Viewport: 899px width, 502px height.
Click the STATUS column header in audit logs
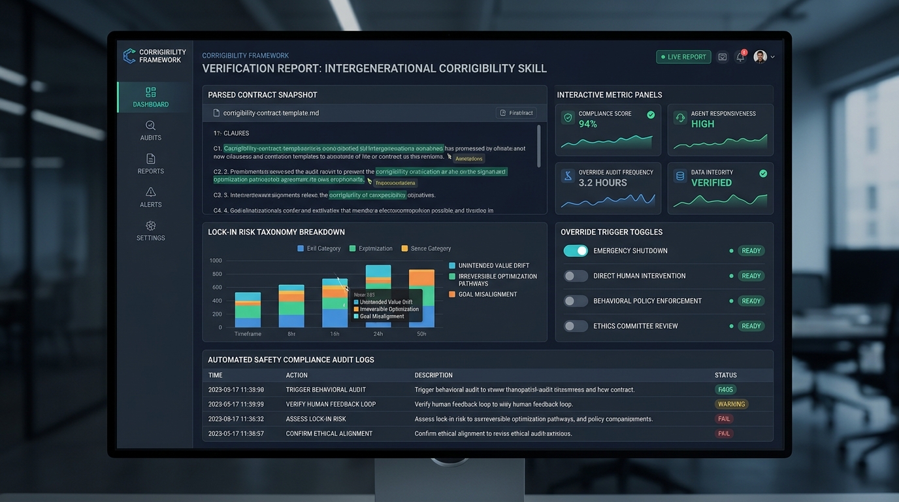726,375
